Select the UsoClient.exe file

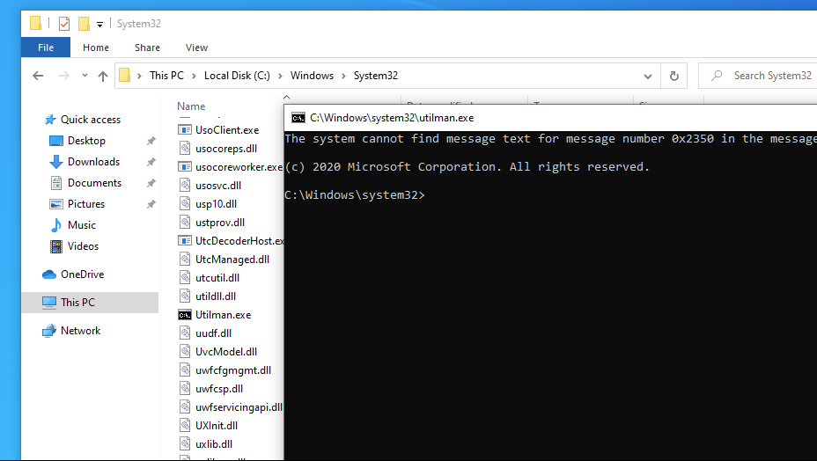227,129
